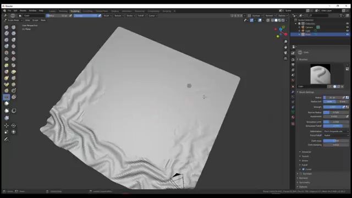
Task: Select the Box Hide tool
Action: coord(14,111)
